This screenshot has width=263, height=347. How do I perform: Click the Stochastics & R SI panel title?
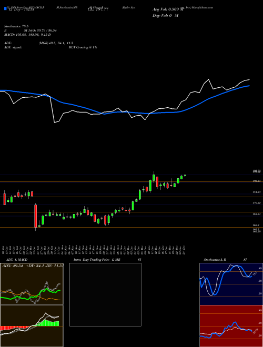(225, 260)
